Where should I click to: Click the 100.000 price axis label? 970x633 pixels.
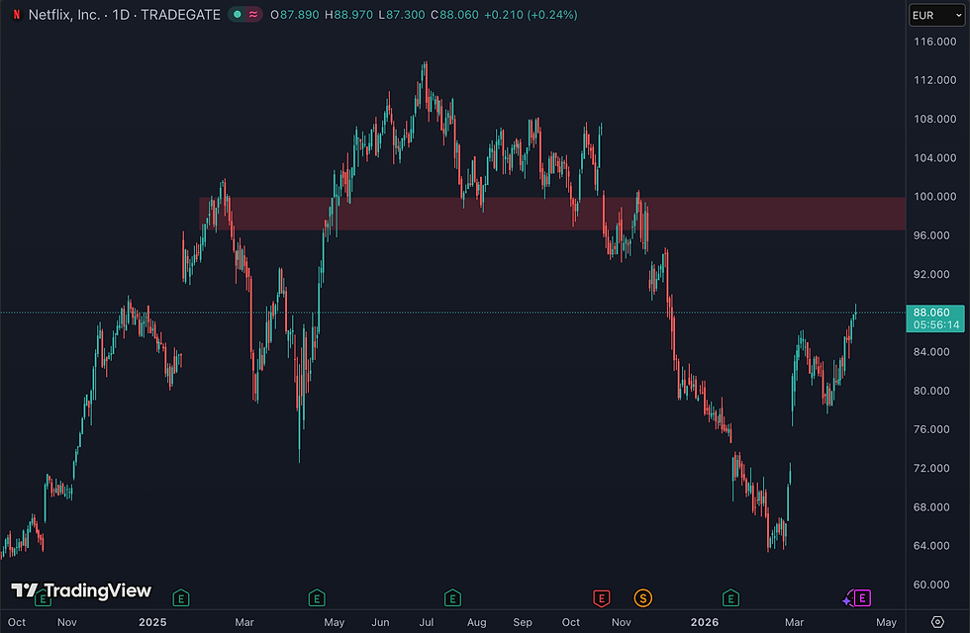tap(934, 197)
